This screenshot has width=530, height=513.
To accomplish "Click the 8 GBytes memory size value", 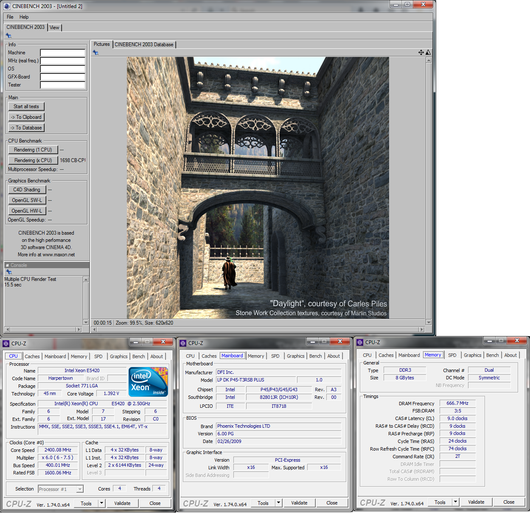I will pos(405,378).
